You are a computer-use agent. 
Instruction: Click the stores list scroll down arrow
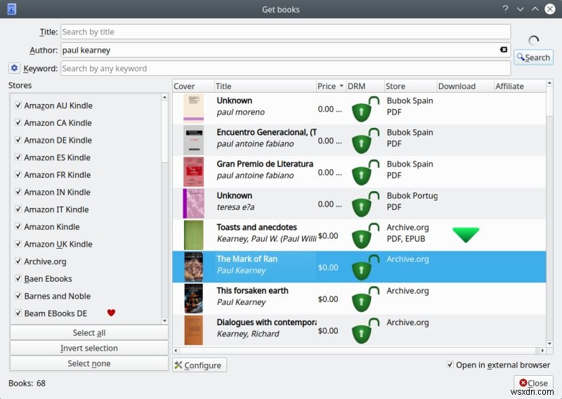pyautogui.click(x=165, y=321)
